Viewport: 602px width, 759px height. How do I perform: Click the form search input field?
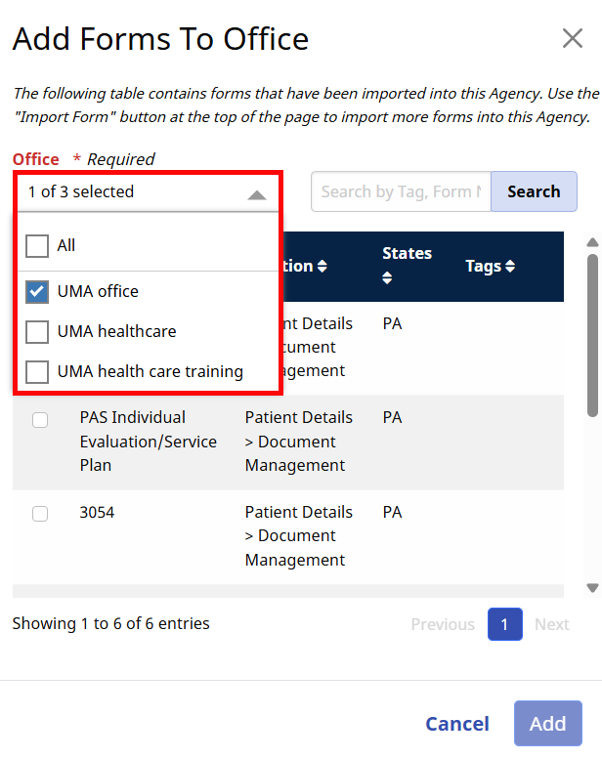(x=401, y=192)
